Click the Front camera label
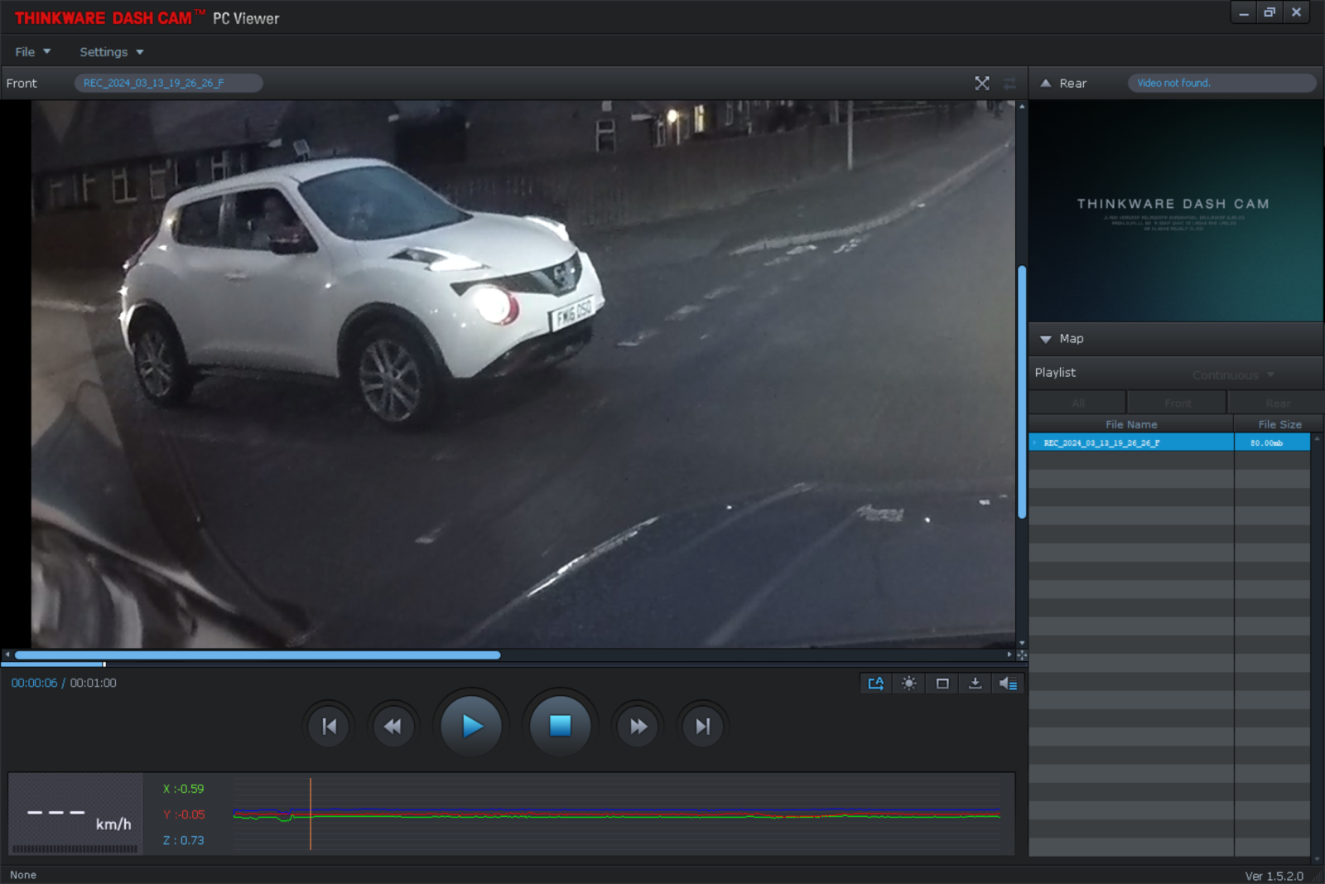 tap(22, 83)
